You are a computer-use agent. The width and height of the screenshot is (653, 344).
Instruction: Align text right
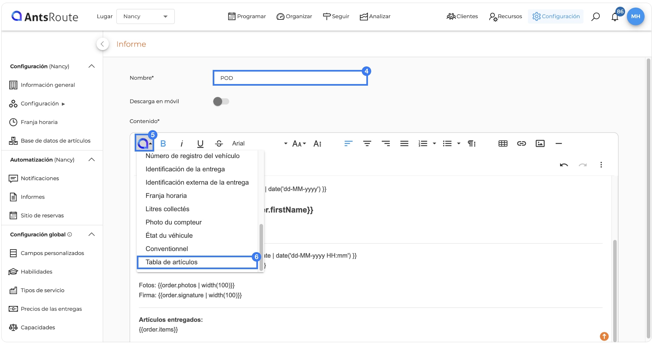pyautogui.click(x=386, y=143)
